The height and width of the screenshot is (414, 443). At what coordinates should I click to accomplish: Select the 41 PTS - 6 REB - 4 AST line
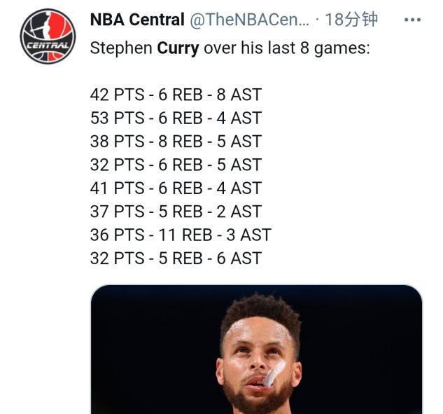pyautogui.click(x=176, y=188)
